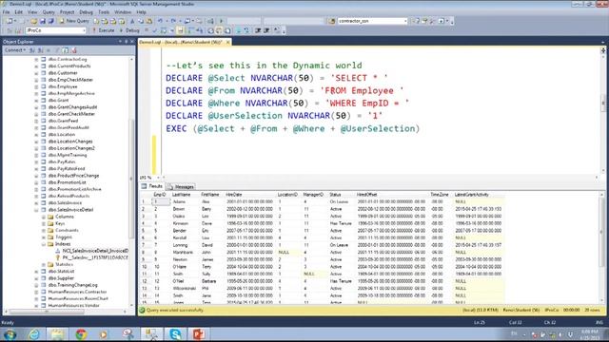Click the Undo icon in the toolbar
This screenshot has width=609, height=342.
click(160, 21)
